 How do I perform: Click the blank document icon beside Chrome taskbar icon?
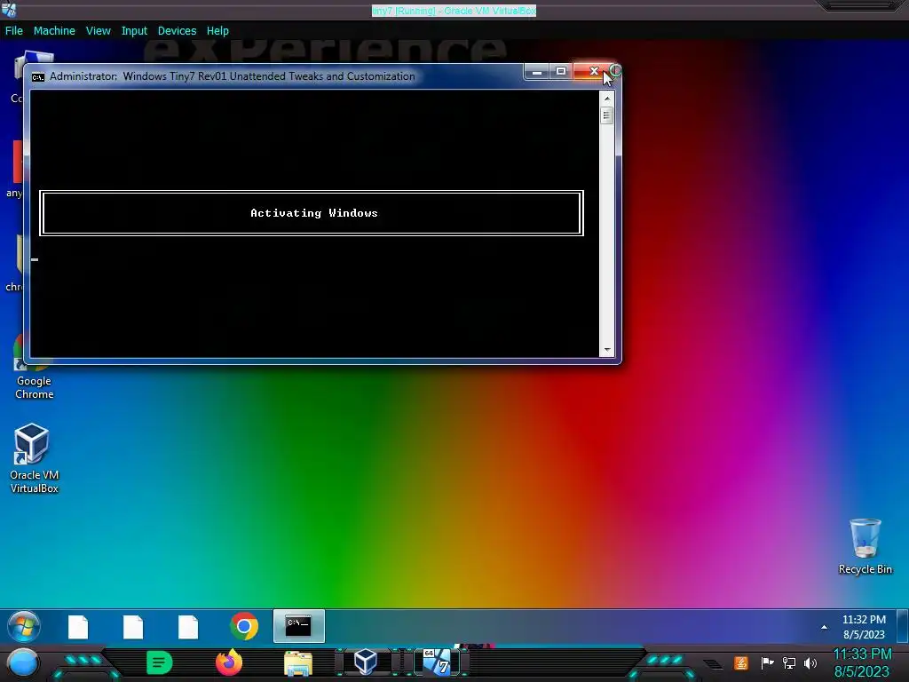pyautogui.click(x=188, y=627)
